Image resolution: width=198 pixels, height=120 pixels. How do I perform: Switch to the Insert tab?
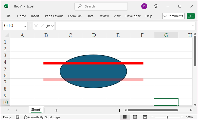pos(35,16)
